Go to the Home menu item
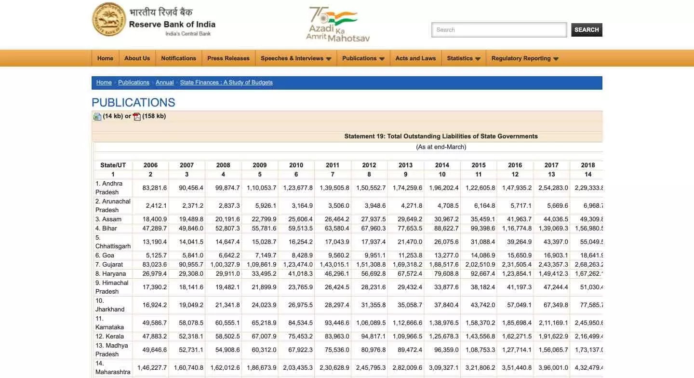This screenshot has width=694, height=378. (105, 58)
